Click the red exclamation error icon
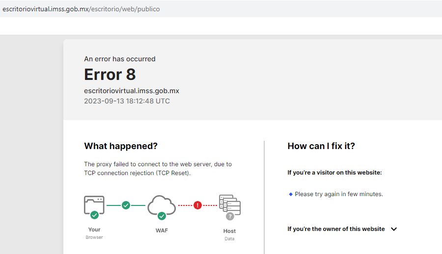 [x=197, y=205]
